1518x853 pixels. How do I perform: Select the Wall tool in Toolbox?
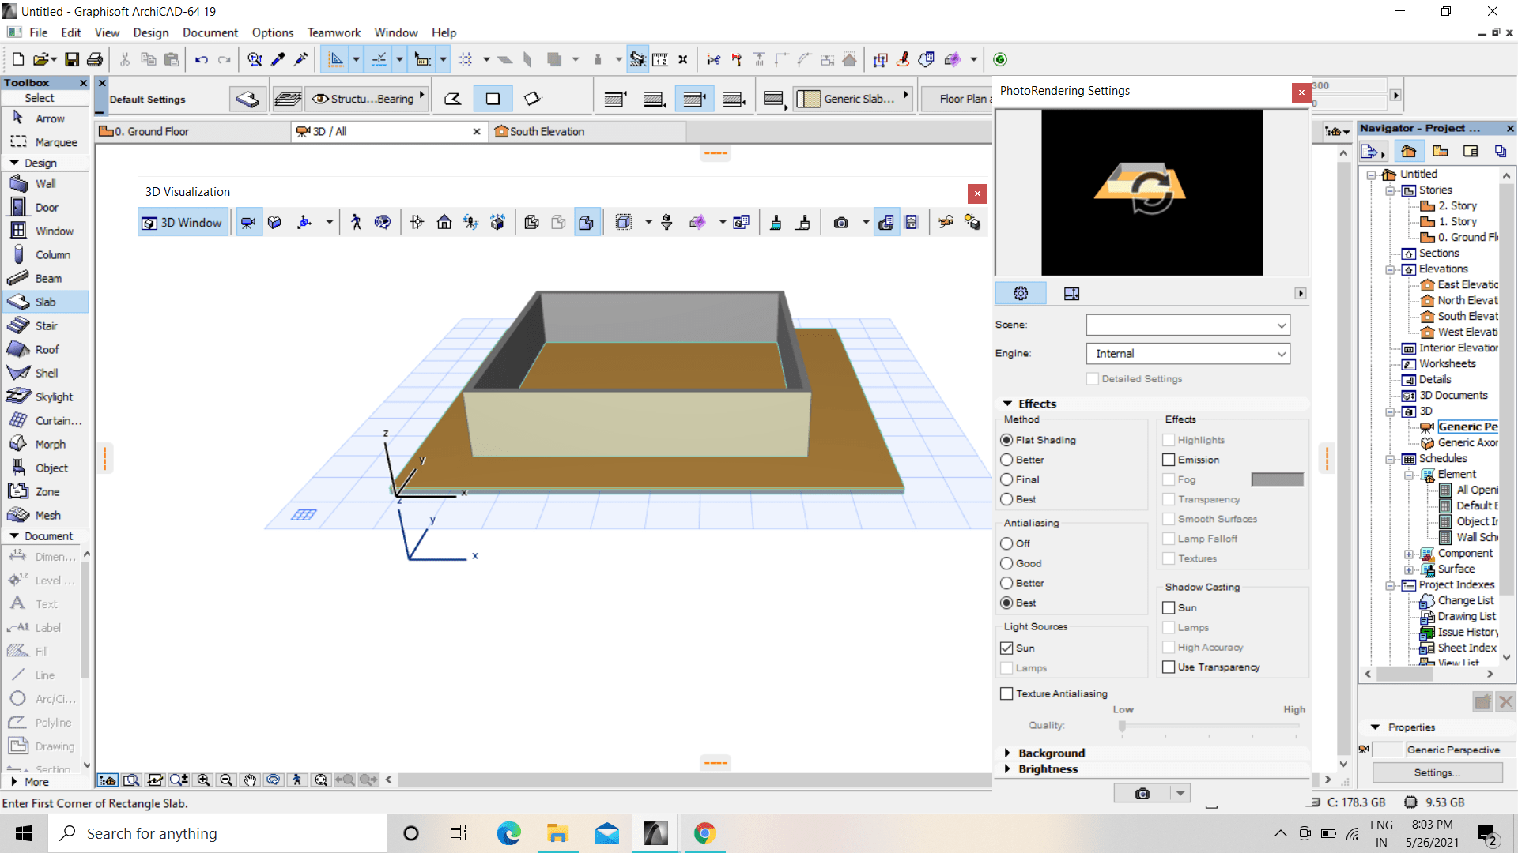45,184
